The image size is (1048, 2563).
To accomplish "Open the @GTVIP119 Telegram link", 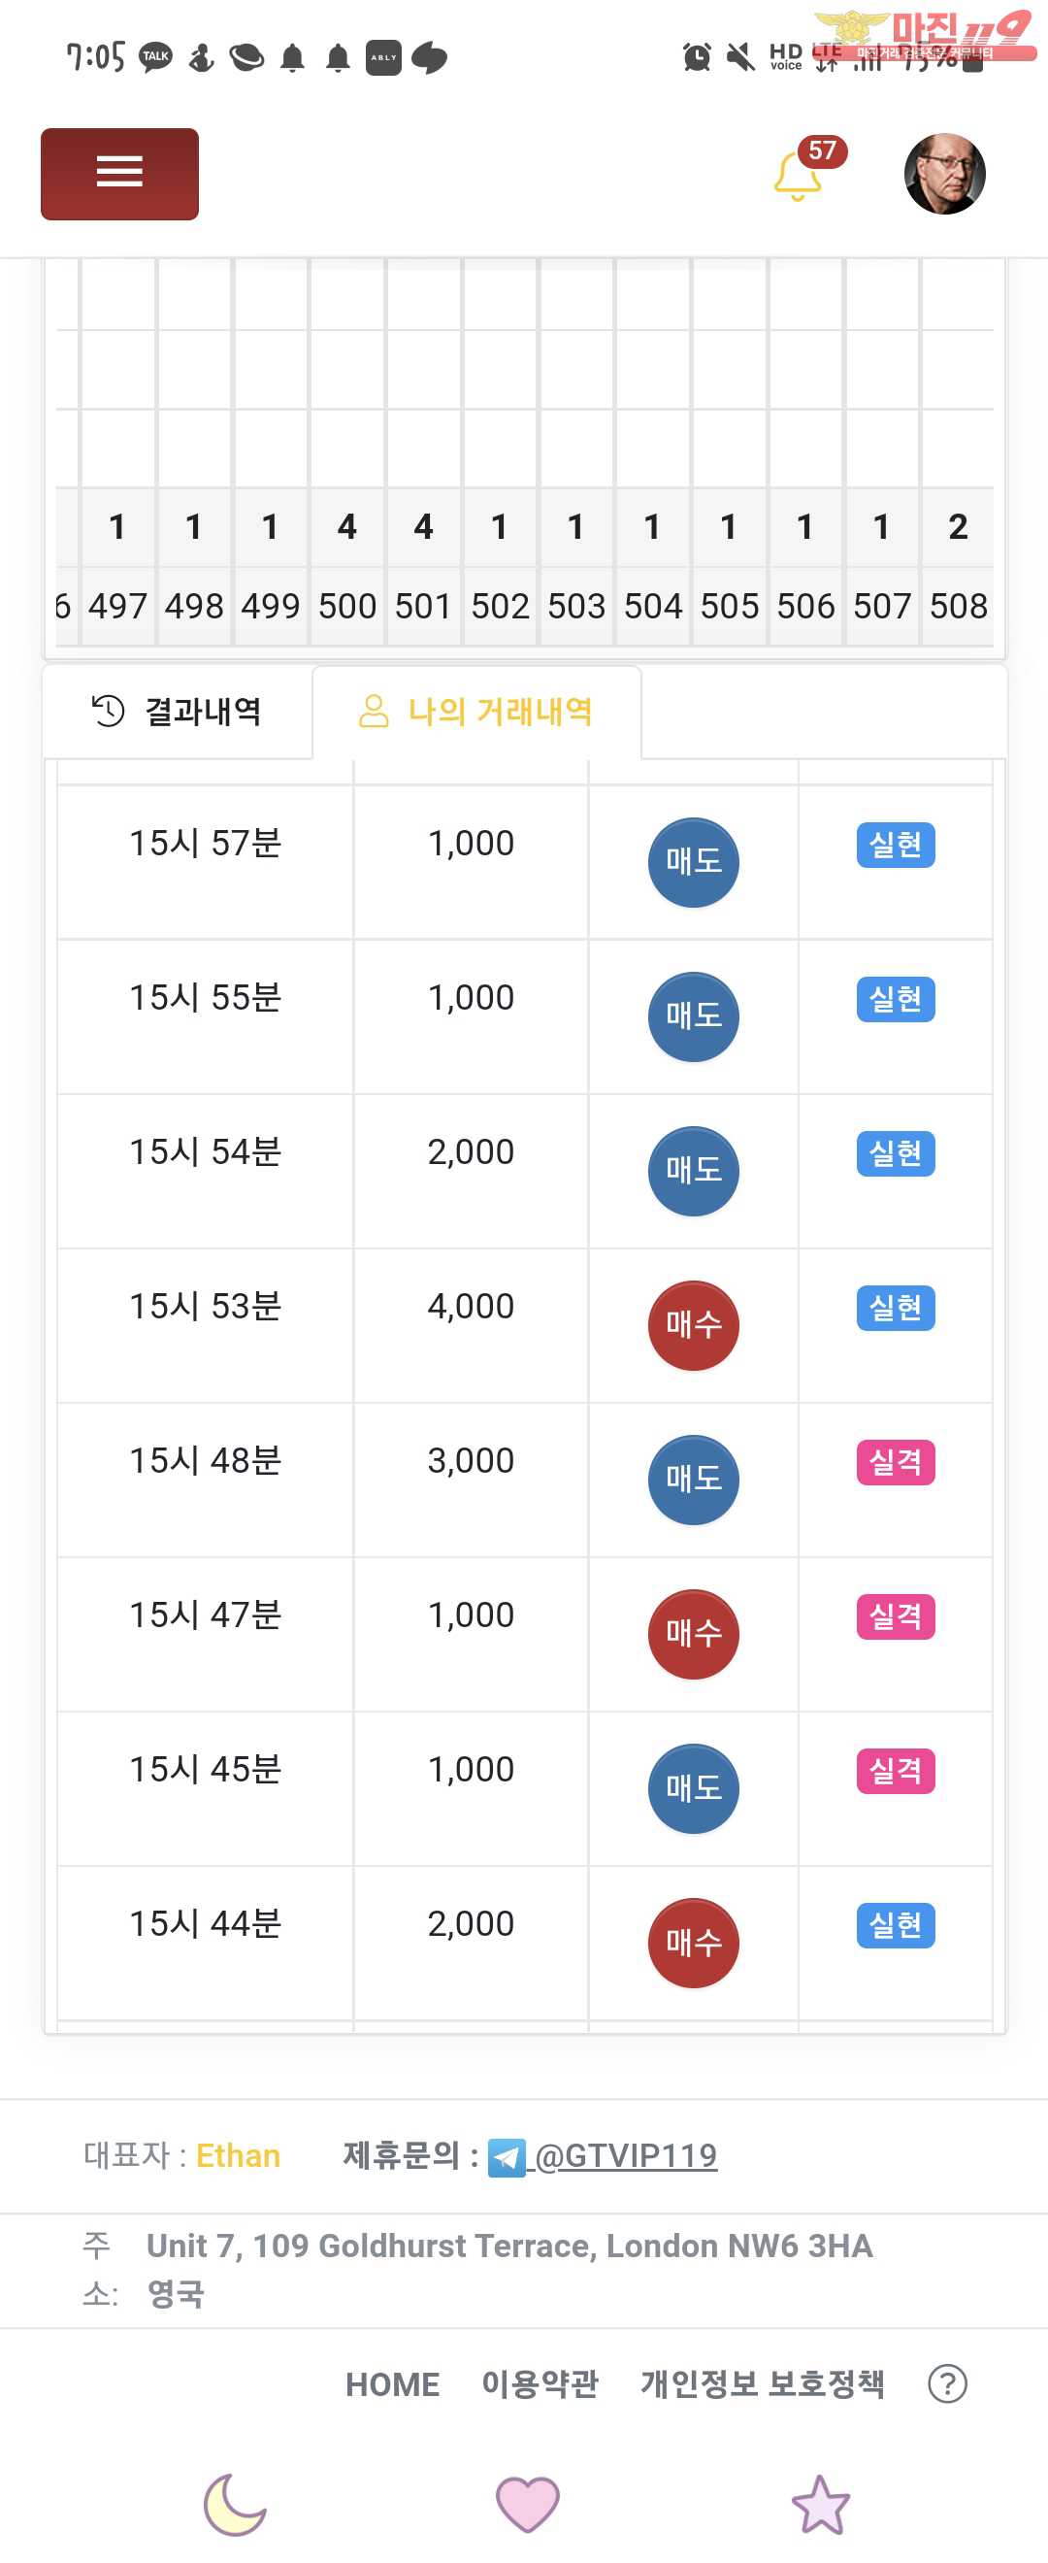I will pos(627,2155).
